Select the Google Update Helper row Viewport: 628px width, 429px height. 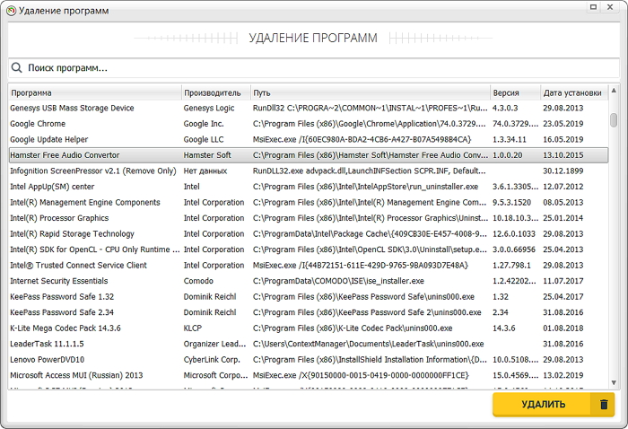309,139
